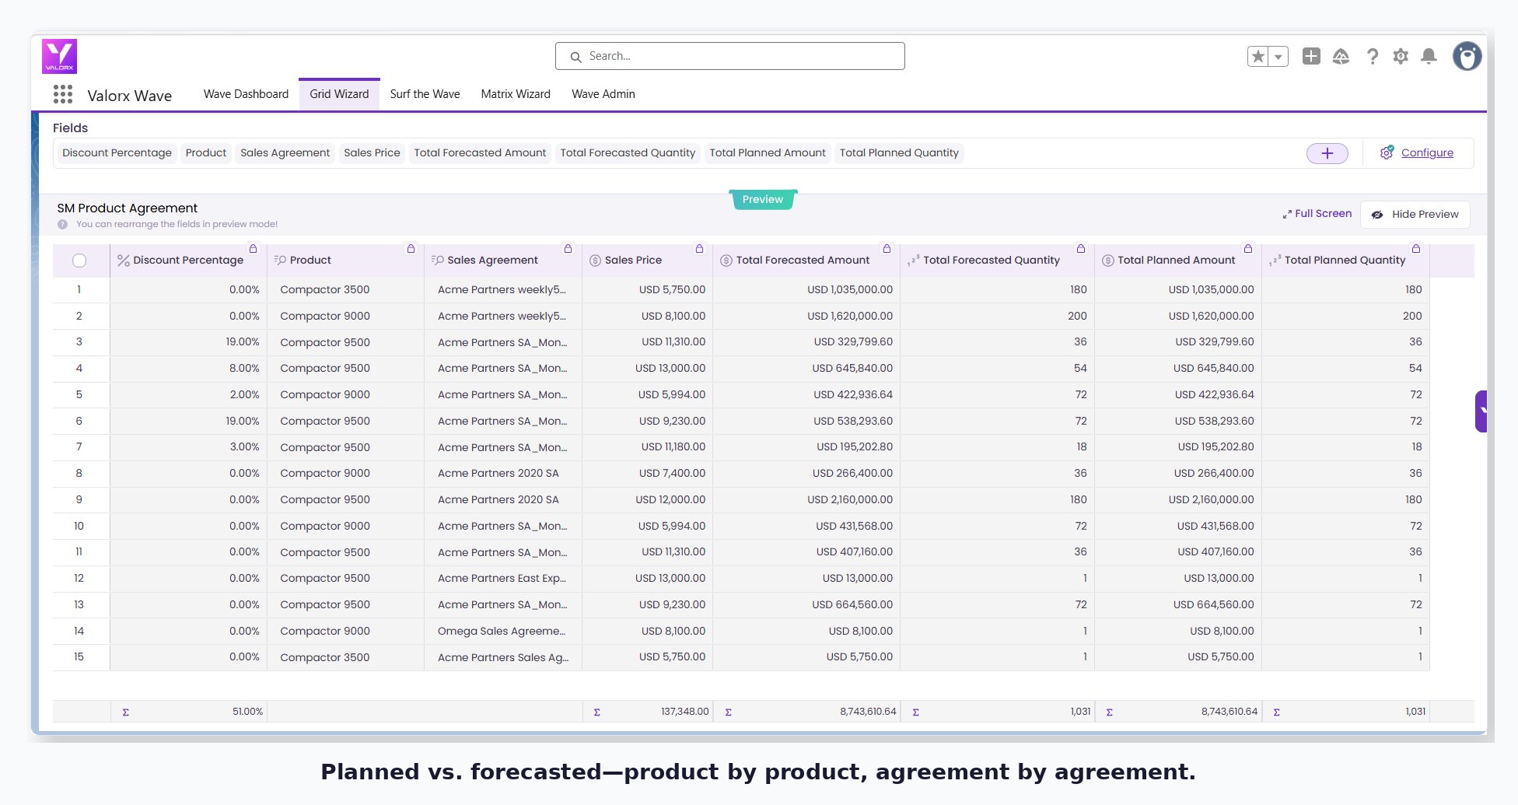
Task: Open sigma summary for Sales Price total
Action: pyautogui.click(x=597, y=712)
